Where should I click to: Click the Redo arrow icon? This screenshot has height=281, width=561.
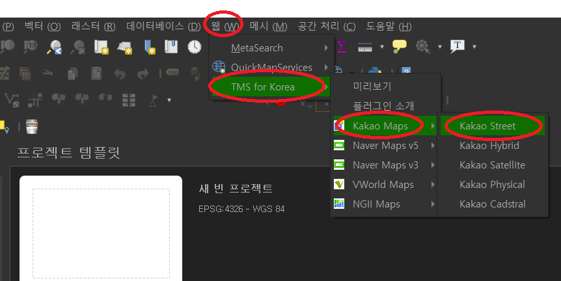click(x=143, y=74)
